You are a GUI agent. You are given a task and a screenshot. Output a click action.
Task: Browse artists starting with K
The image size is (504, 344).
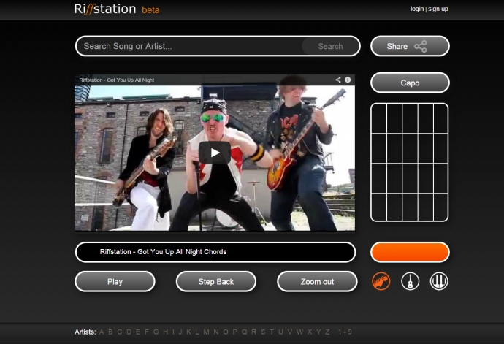(188, 332)
